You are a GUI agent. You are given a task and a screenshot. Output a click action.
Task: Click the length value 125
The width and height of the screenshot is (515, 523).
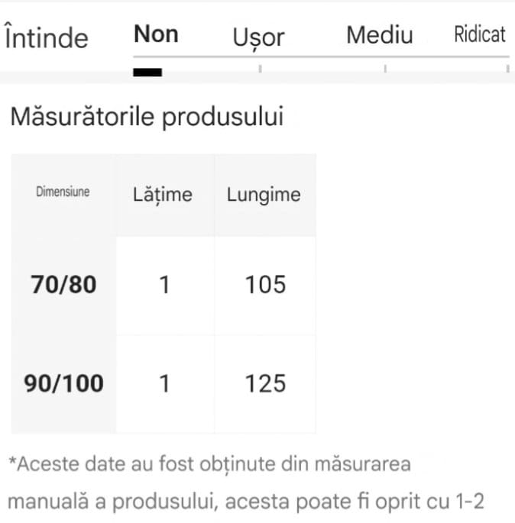pos(265,383)
